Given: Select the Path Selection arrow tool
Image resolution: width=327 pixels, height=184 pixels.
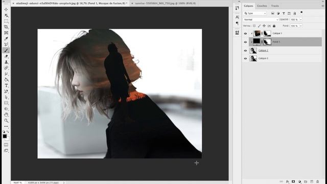Looking at the screenshot, I should pos(6,97).
